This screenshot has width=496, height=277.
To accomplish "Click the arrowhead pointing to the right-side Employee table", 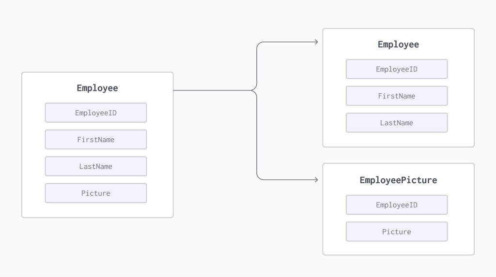I will 316,42.
